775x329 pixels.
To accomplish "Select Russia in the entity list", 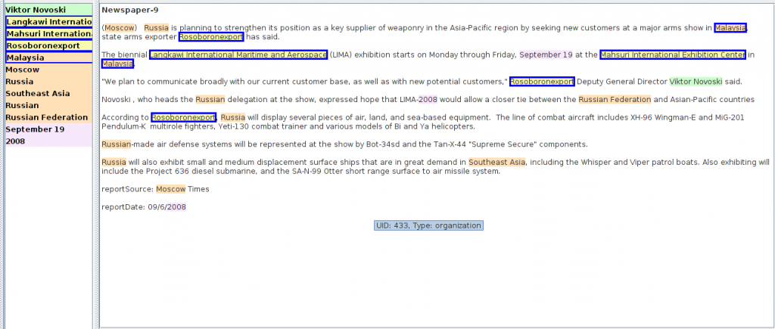I will [48, 82].
